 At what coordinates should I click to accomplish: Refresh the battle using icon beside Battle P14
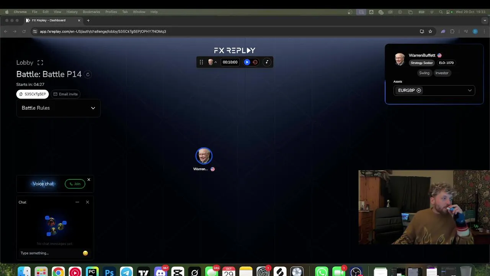point(88,74)
